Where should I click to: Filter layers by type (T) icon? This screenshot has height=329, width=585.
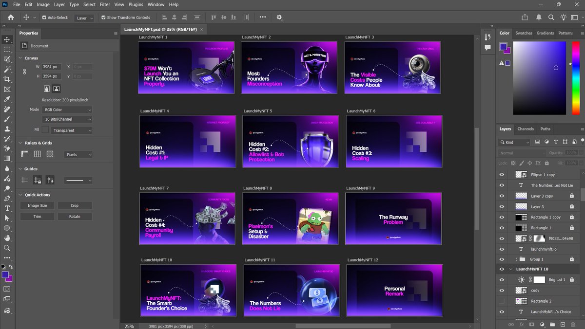coord(555,142)
